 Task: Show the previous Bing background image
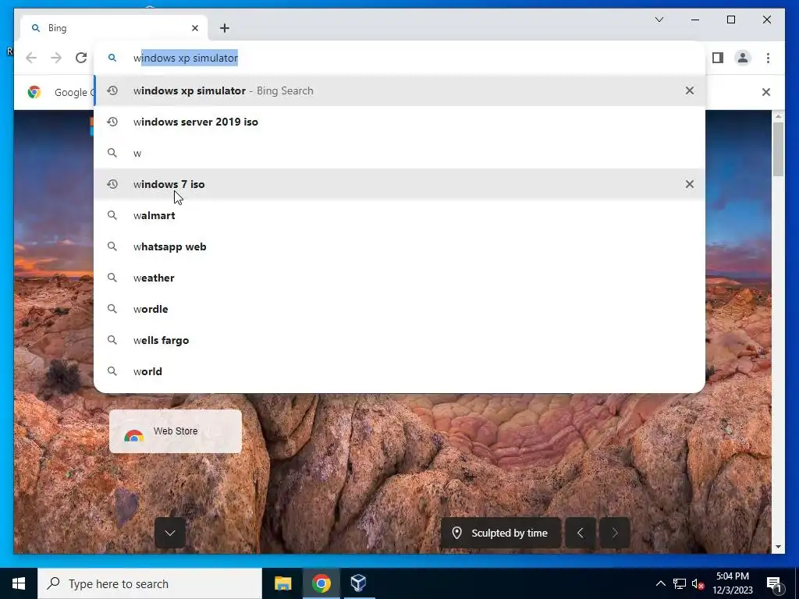coord(580,533)
